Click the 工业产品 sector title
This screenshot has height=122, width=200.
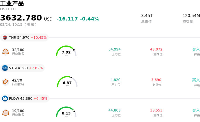pos(12,3)
